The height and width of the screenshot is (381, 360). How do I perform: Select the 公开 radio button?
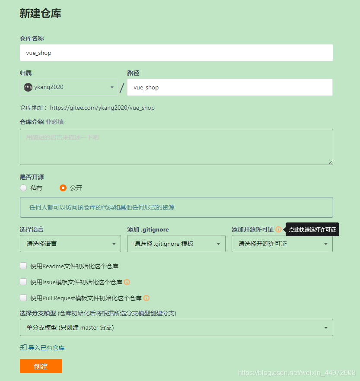pos(64,187)
